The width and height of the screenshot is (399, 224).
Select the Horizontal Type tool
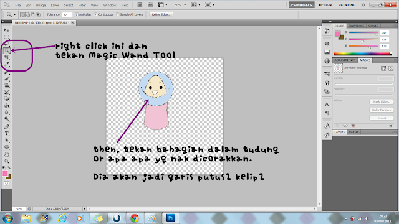[x=7, y=133]
